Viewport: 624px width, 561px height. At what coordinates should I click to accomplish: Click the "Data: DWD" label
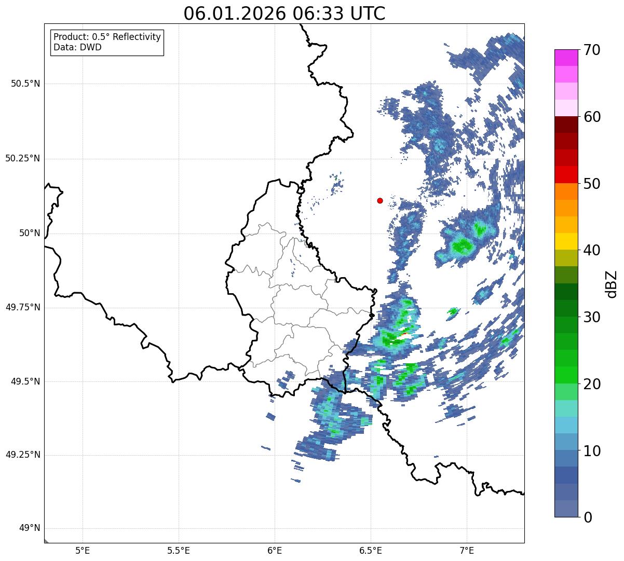[77, 47]
